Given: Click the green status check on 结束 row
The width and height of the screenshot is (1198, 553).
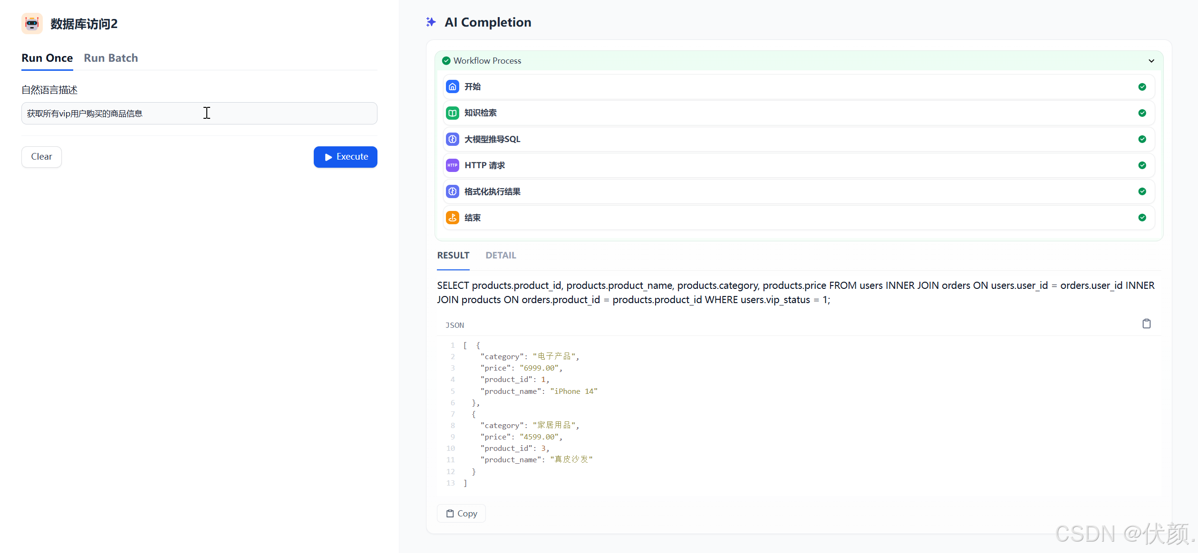Looking at the screenshot, I should pos(1142,218).
